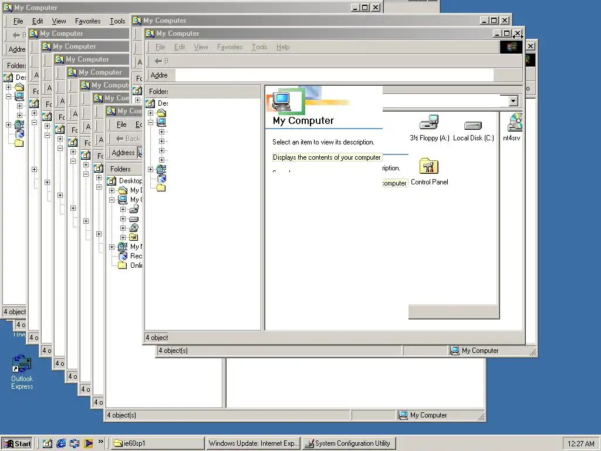Select My Computer icon in front window tree
The image size is (601, 451).
coord(162,122)
